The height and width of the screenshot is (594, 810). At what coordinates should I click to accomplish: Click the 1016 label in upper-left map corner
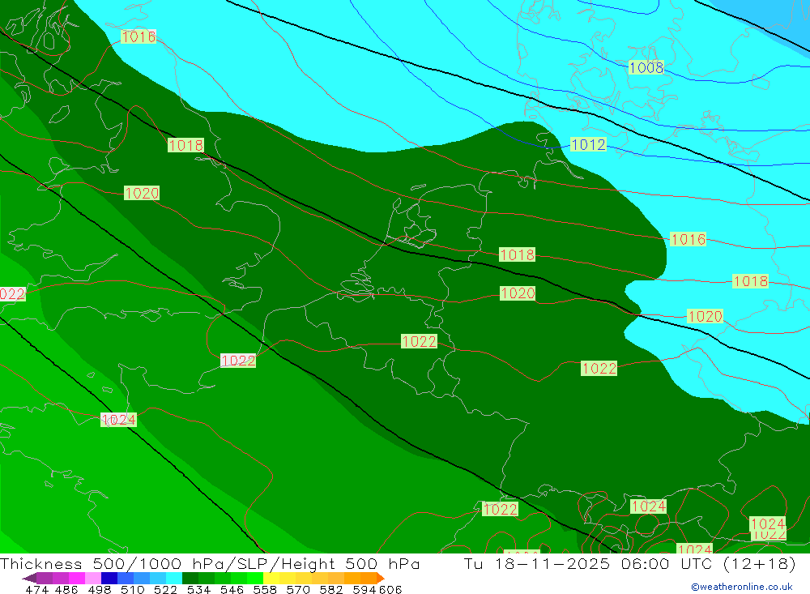click(139, 36)
